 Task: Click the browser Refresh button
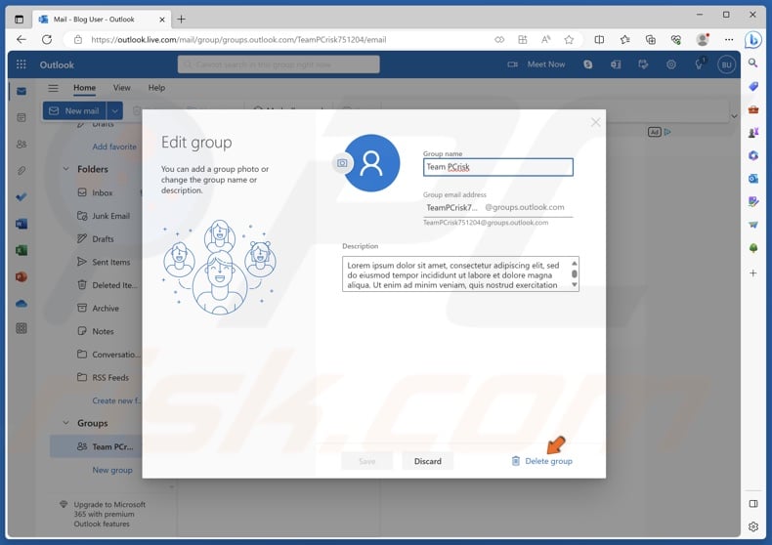[47, 39]
